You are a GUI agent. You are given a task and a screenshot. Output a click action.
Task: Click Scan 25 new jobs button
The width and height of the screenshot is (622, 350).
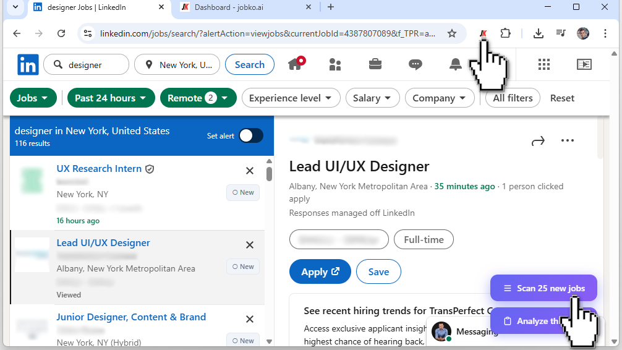pos(543,288)
